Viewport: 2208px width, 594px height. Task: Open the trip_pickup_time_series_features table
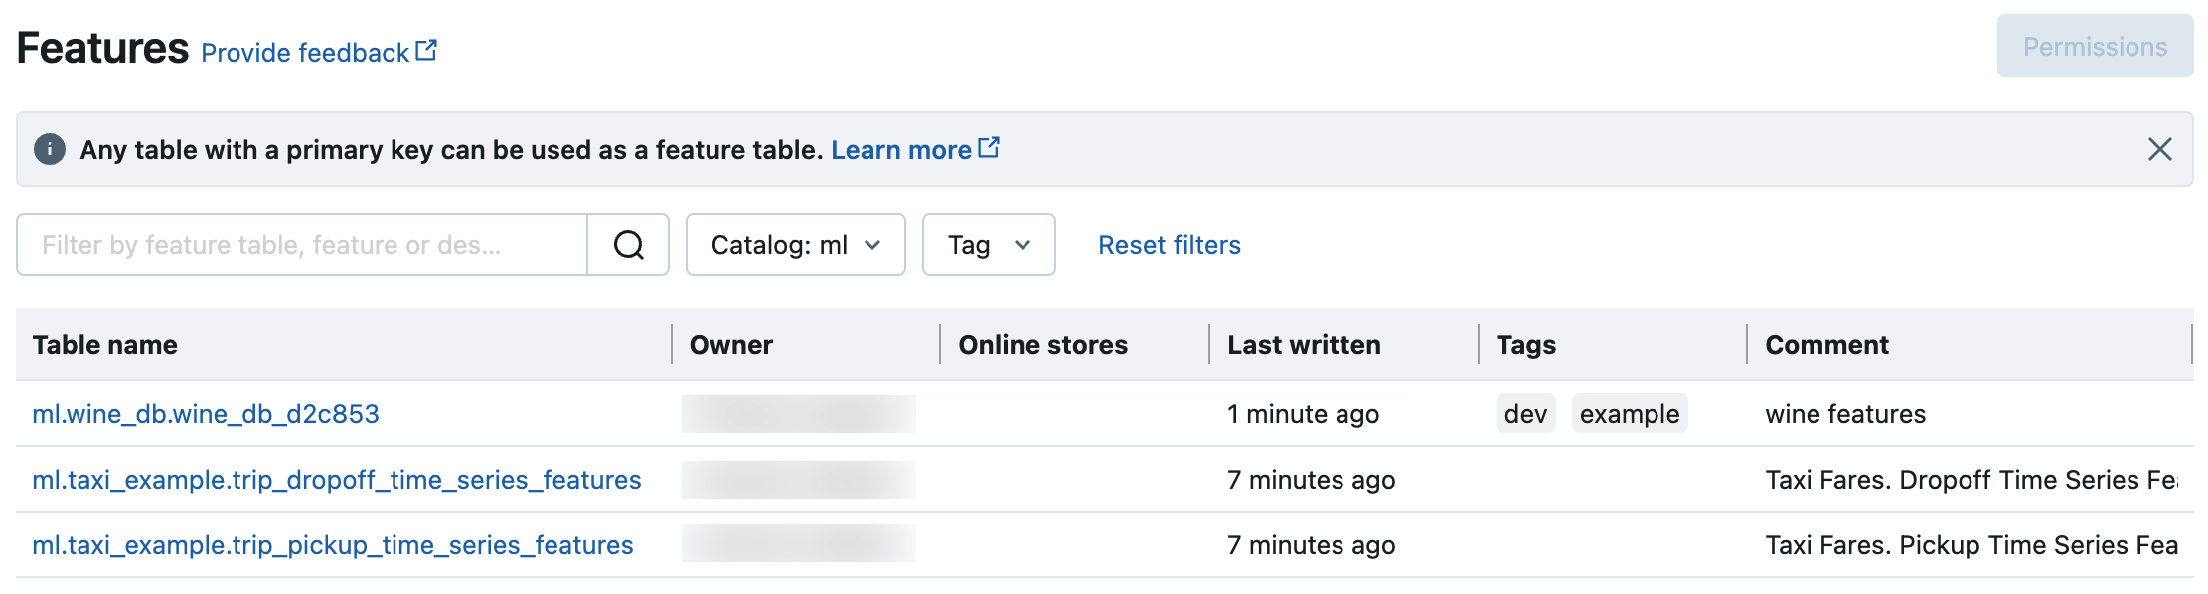coord(333,545)
